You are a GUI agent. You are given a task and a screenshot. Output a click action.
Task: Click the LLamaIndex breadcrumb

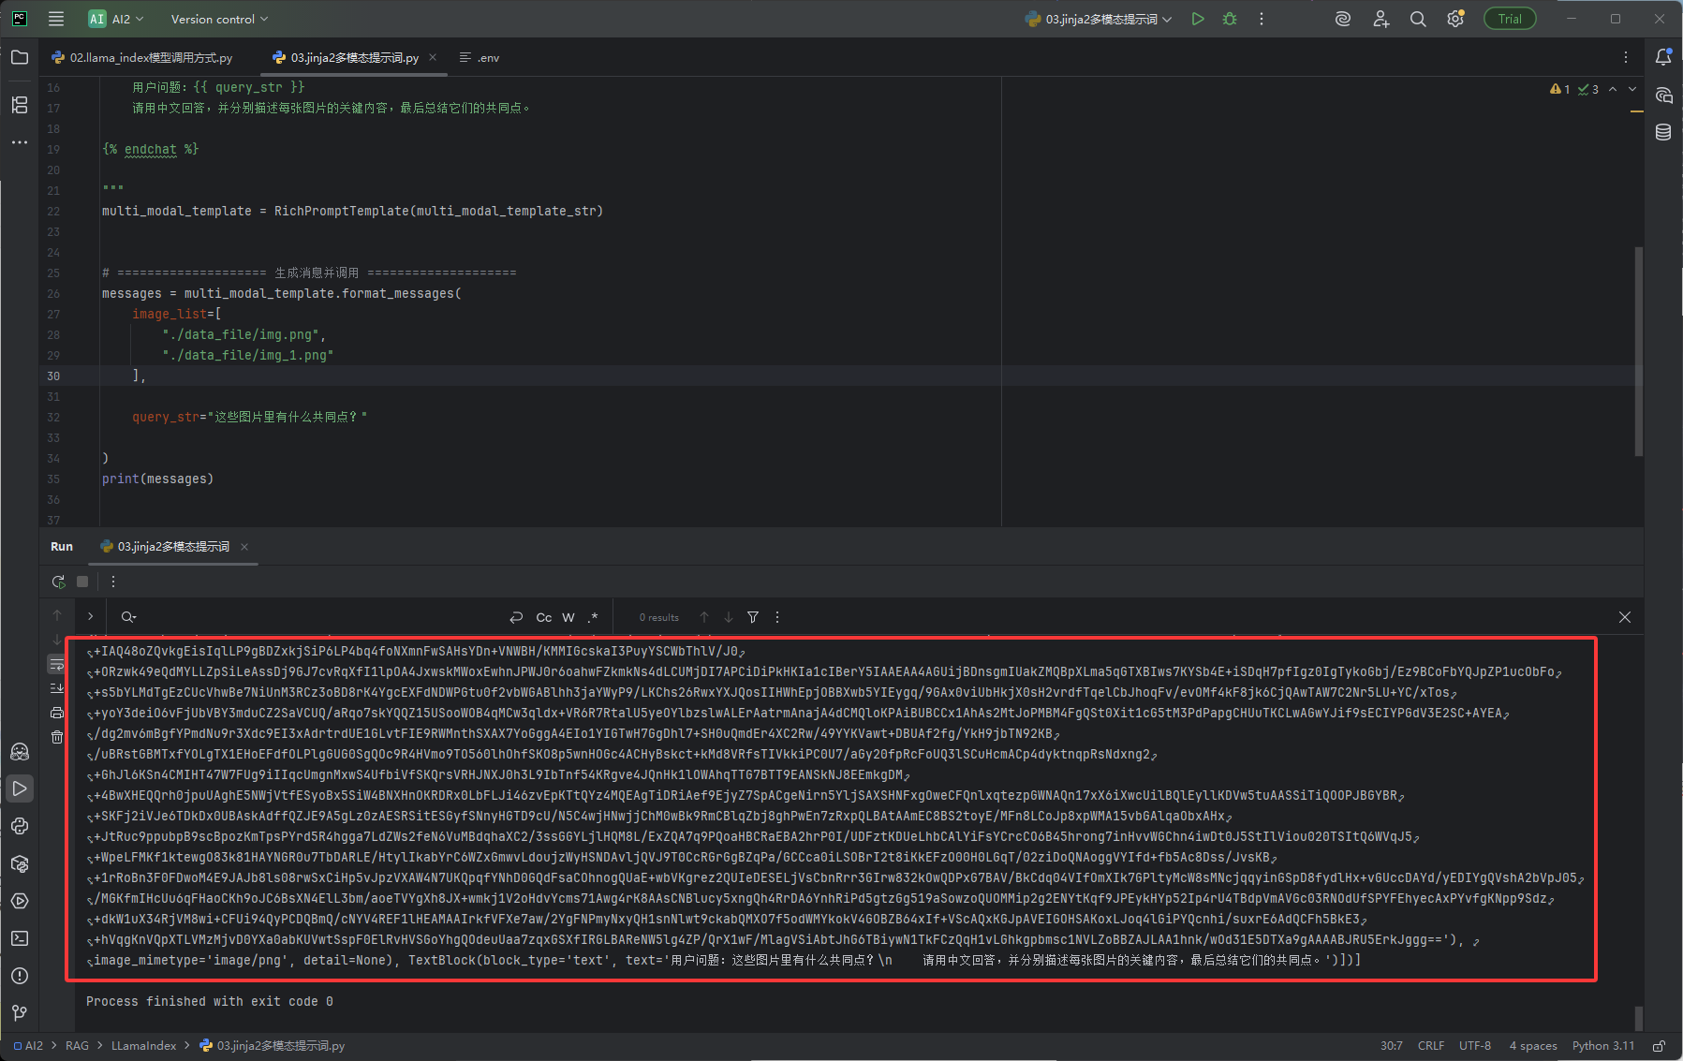pos(143,1046)
